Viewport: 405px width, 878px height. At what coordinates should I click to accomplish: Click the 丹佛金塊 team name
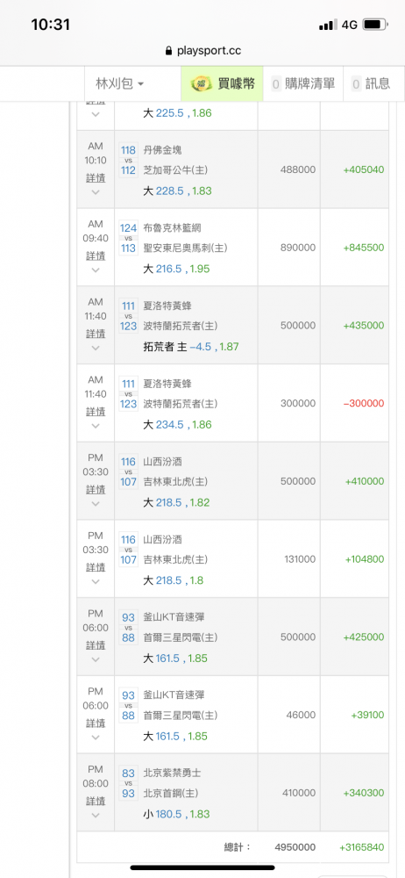click(x=163, y=149)
